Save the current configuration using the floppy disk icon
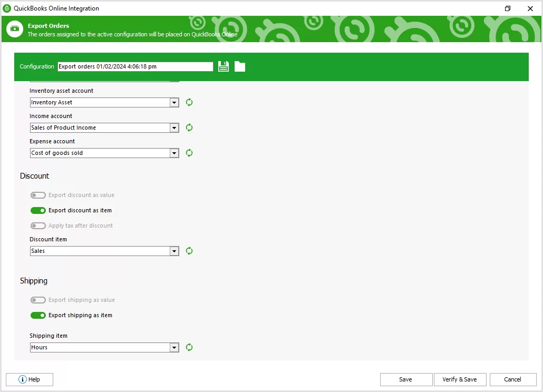The image size is (543, 392). click(223, 66)
